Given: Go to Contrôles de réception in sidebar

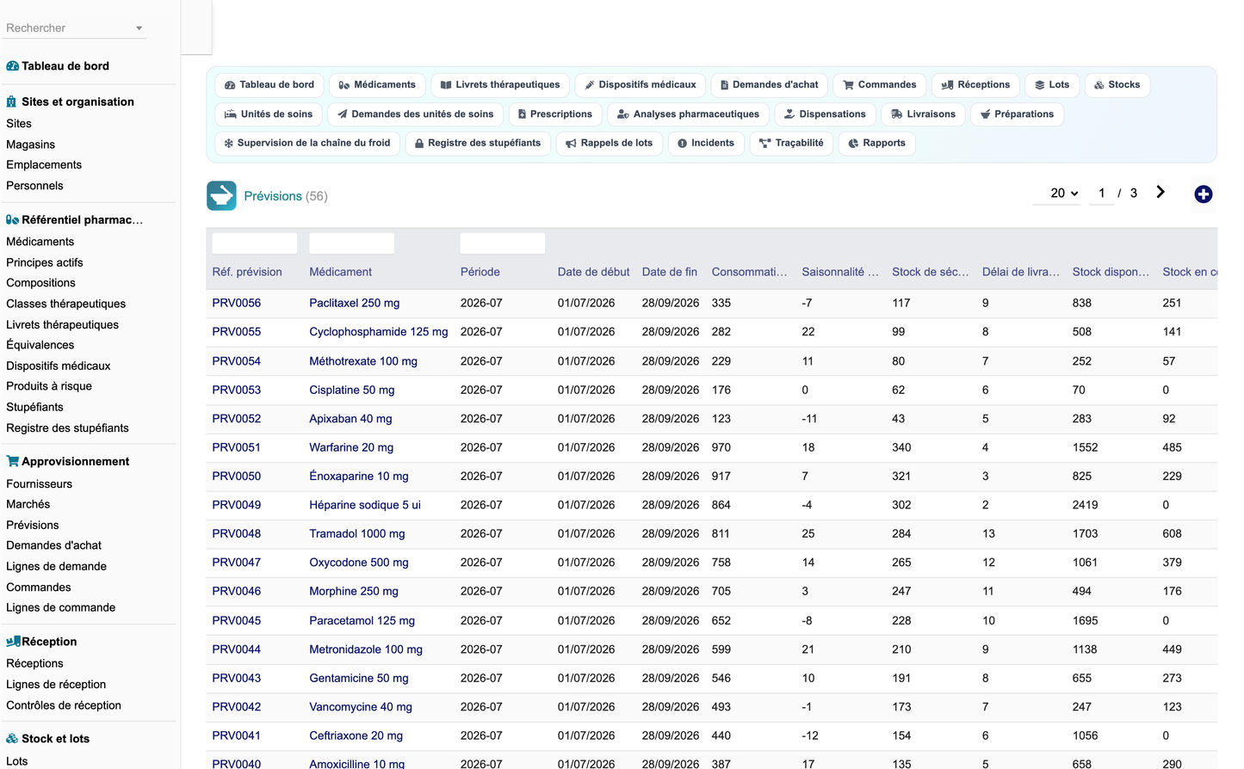Looking at the screenshot, I should click(64, 705).
